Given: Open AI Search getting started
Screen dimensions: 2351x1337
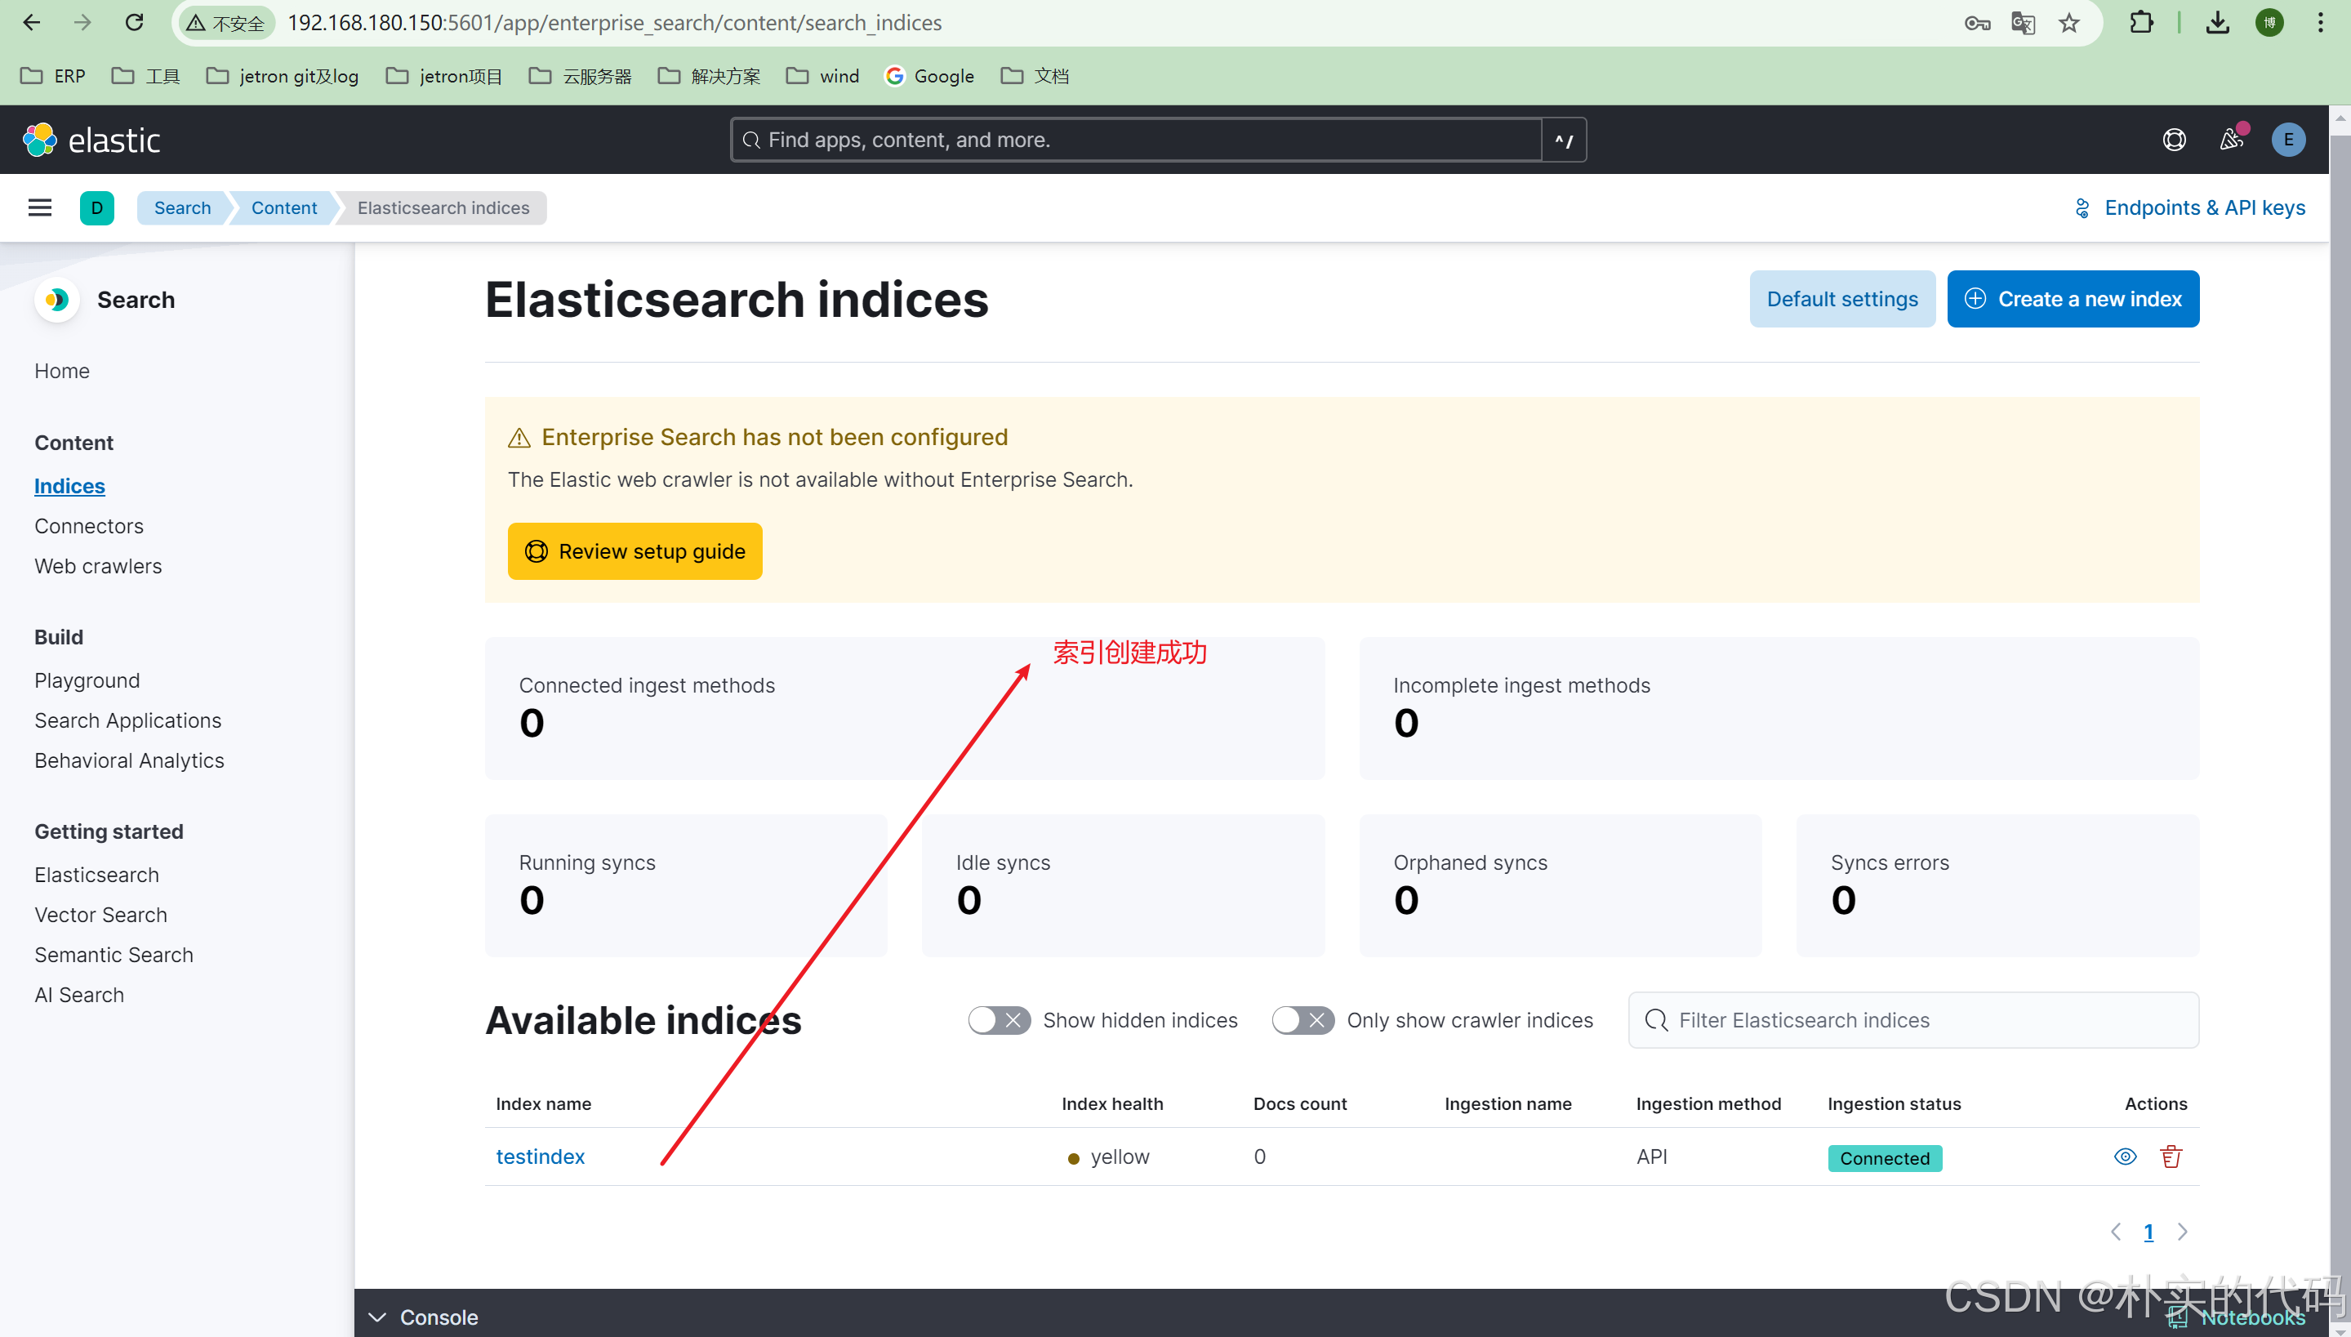Looking at the screenshot, I should pyautogui.click(x=79, y=995).
